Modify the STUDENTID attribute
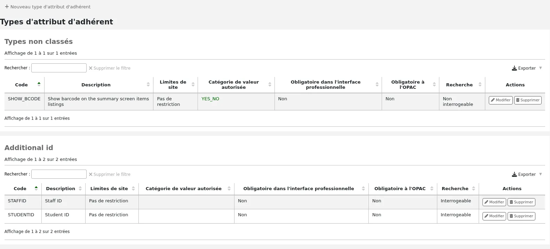550x249 pixels. coord(494,216)
